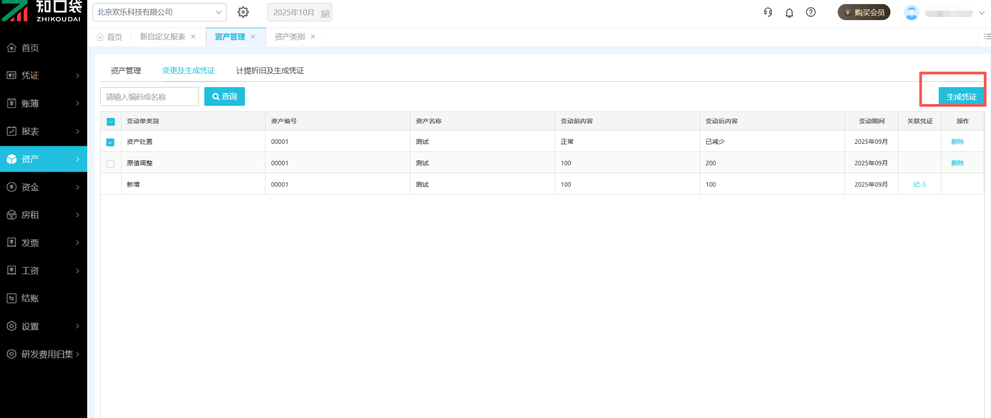Expand the 报表 sidebar menu

43,131
